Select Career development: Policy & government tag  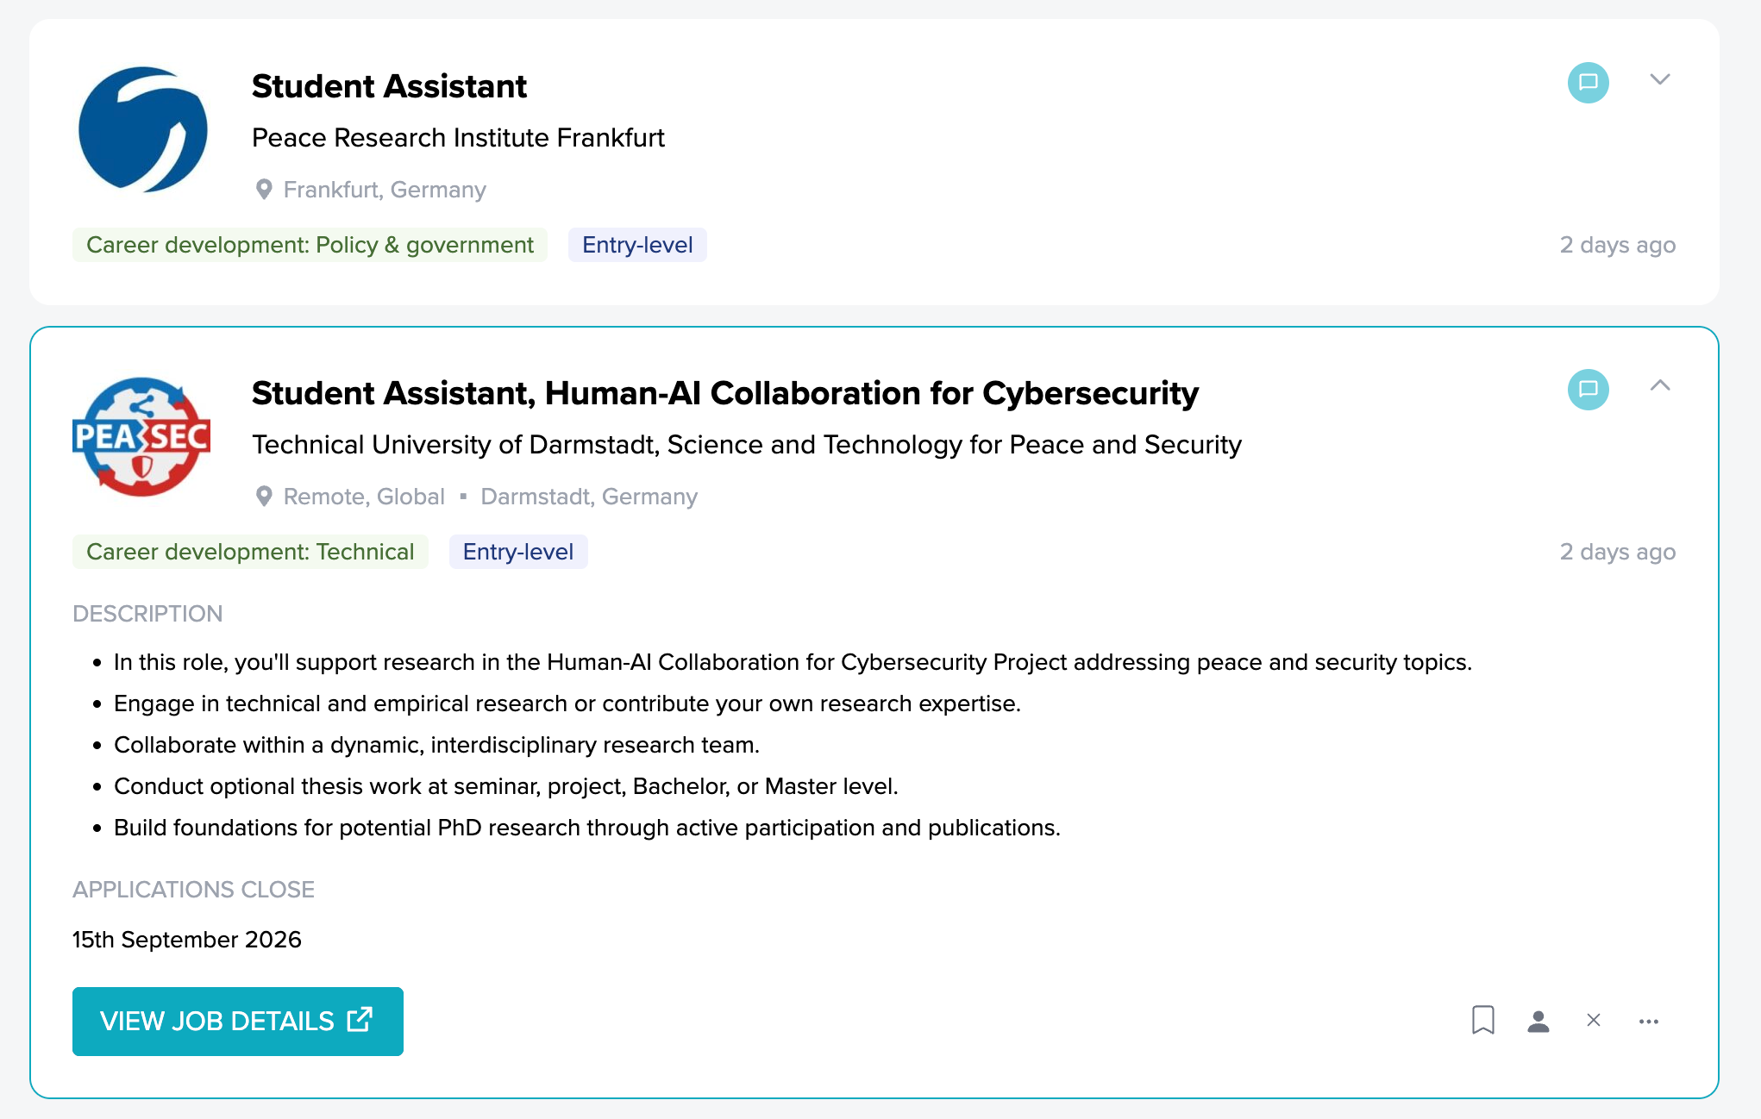pos(310,245)
